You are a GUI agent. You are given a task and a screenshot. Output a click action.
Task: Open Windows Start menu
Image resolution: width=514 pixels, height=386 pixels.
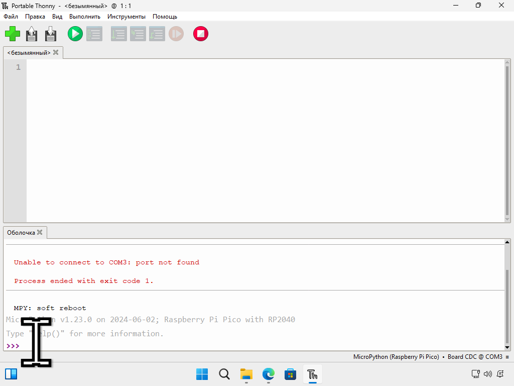202,374
